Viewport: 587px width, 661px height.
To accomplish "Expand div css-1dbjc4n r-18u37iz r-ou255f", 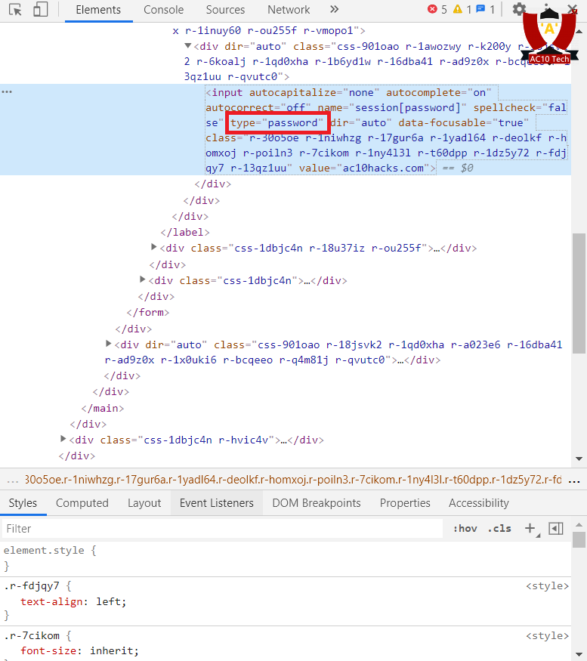I will point(154,247).
